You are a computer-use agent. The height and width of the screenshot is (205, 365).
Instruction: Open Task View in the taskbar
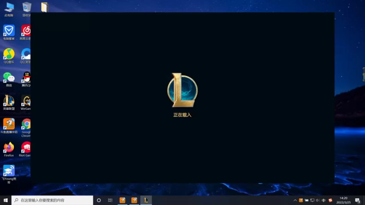(x=110, y=200)
